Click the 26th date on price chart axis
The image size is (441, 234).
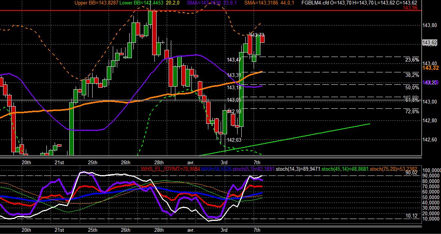click(x=126, y=162)
